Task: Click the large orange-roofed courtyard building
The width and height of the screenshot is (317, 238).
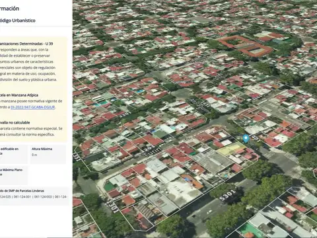Action: [245, 46]
